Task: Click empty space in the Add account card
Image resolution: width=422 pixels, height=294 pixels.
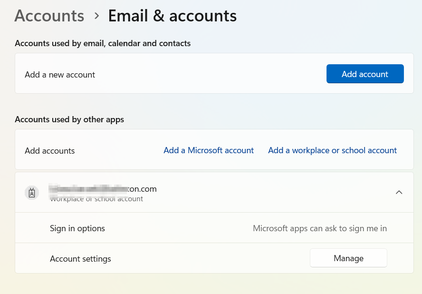Action: (x=209, y=75)
